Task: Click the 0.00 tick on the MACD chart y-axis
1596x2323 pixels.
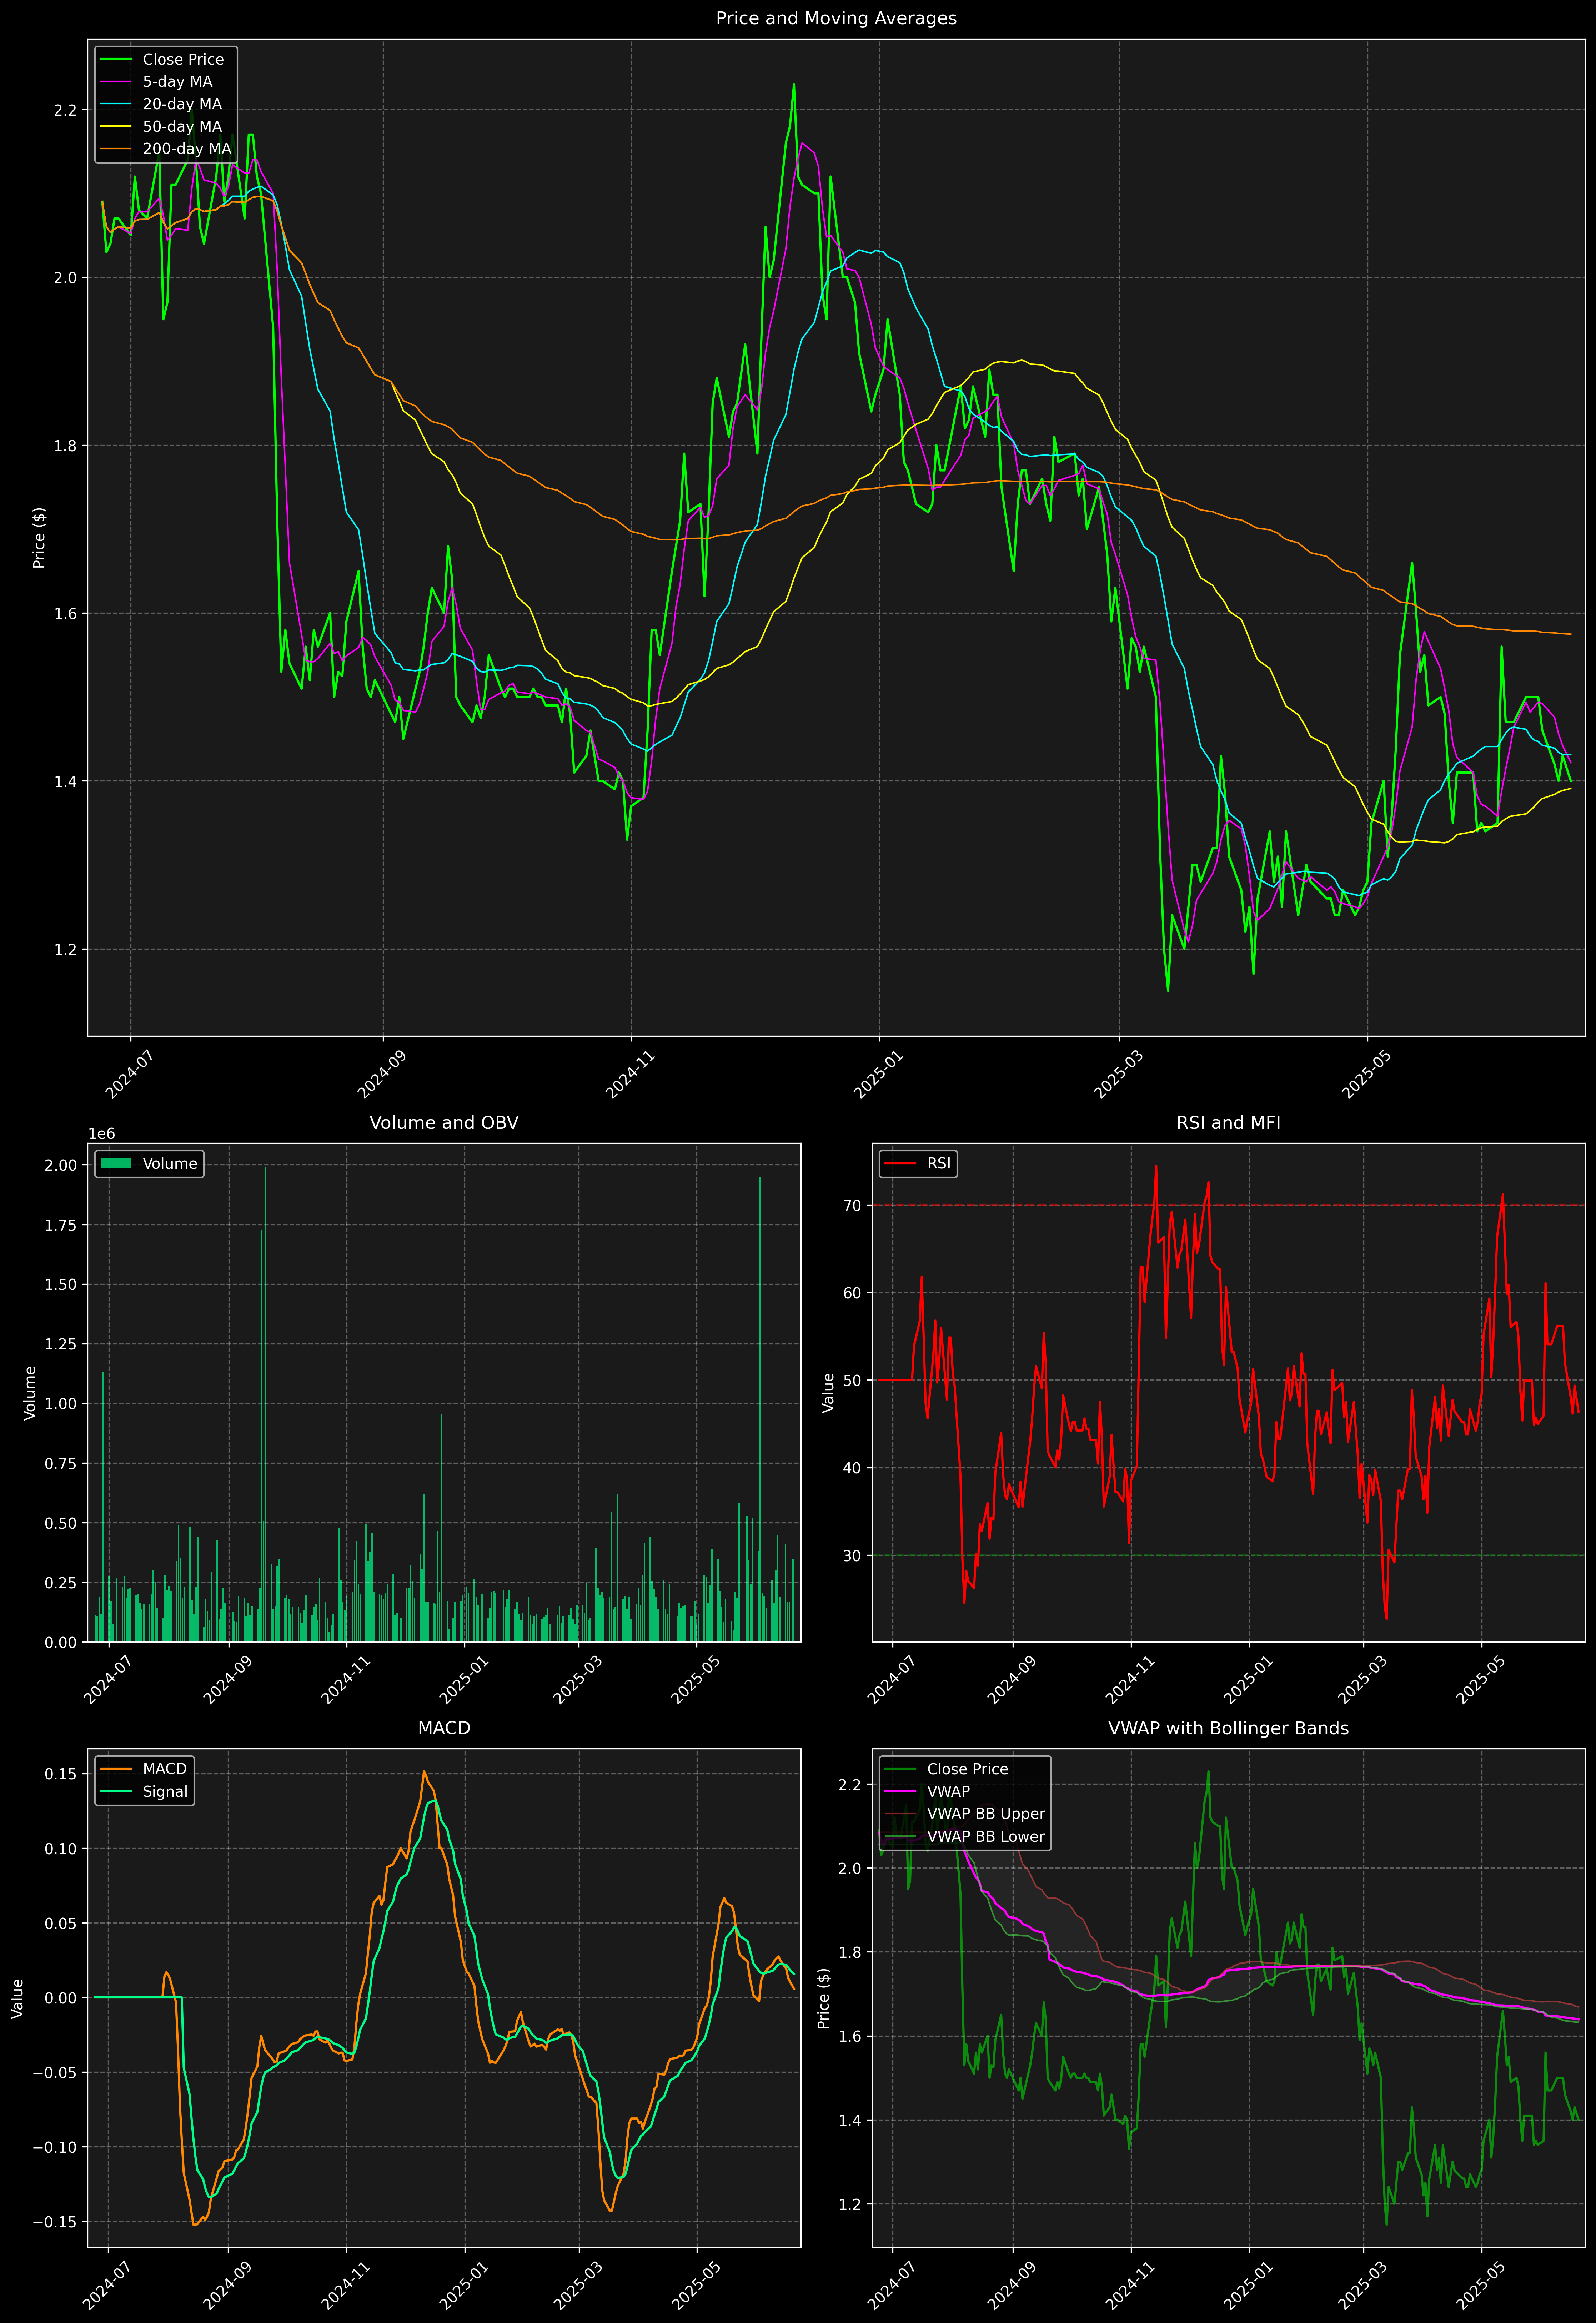Action: point(61,1998)
